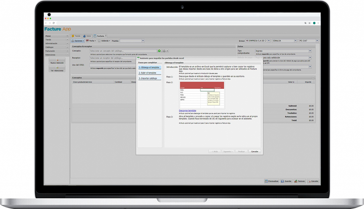This screenshot has width=364, height=209.
Task: Click the green add concept icon
Action: point(159,51)
